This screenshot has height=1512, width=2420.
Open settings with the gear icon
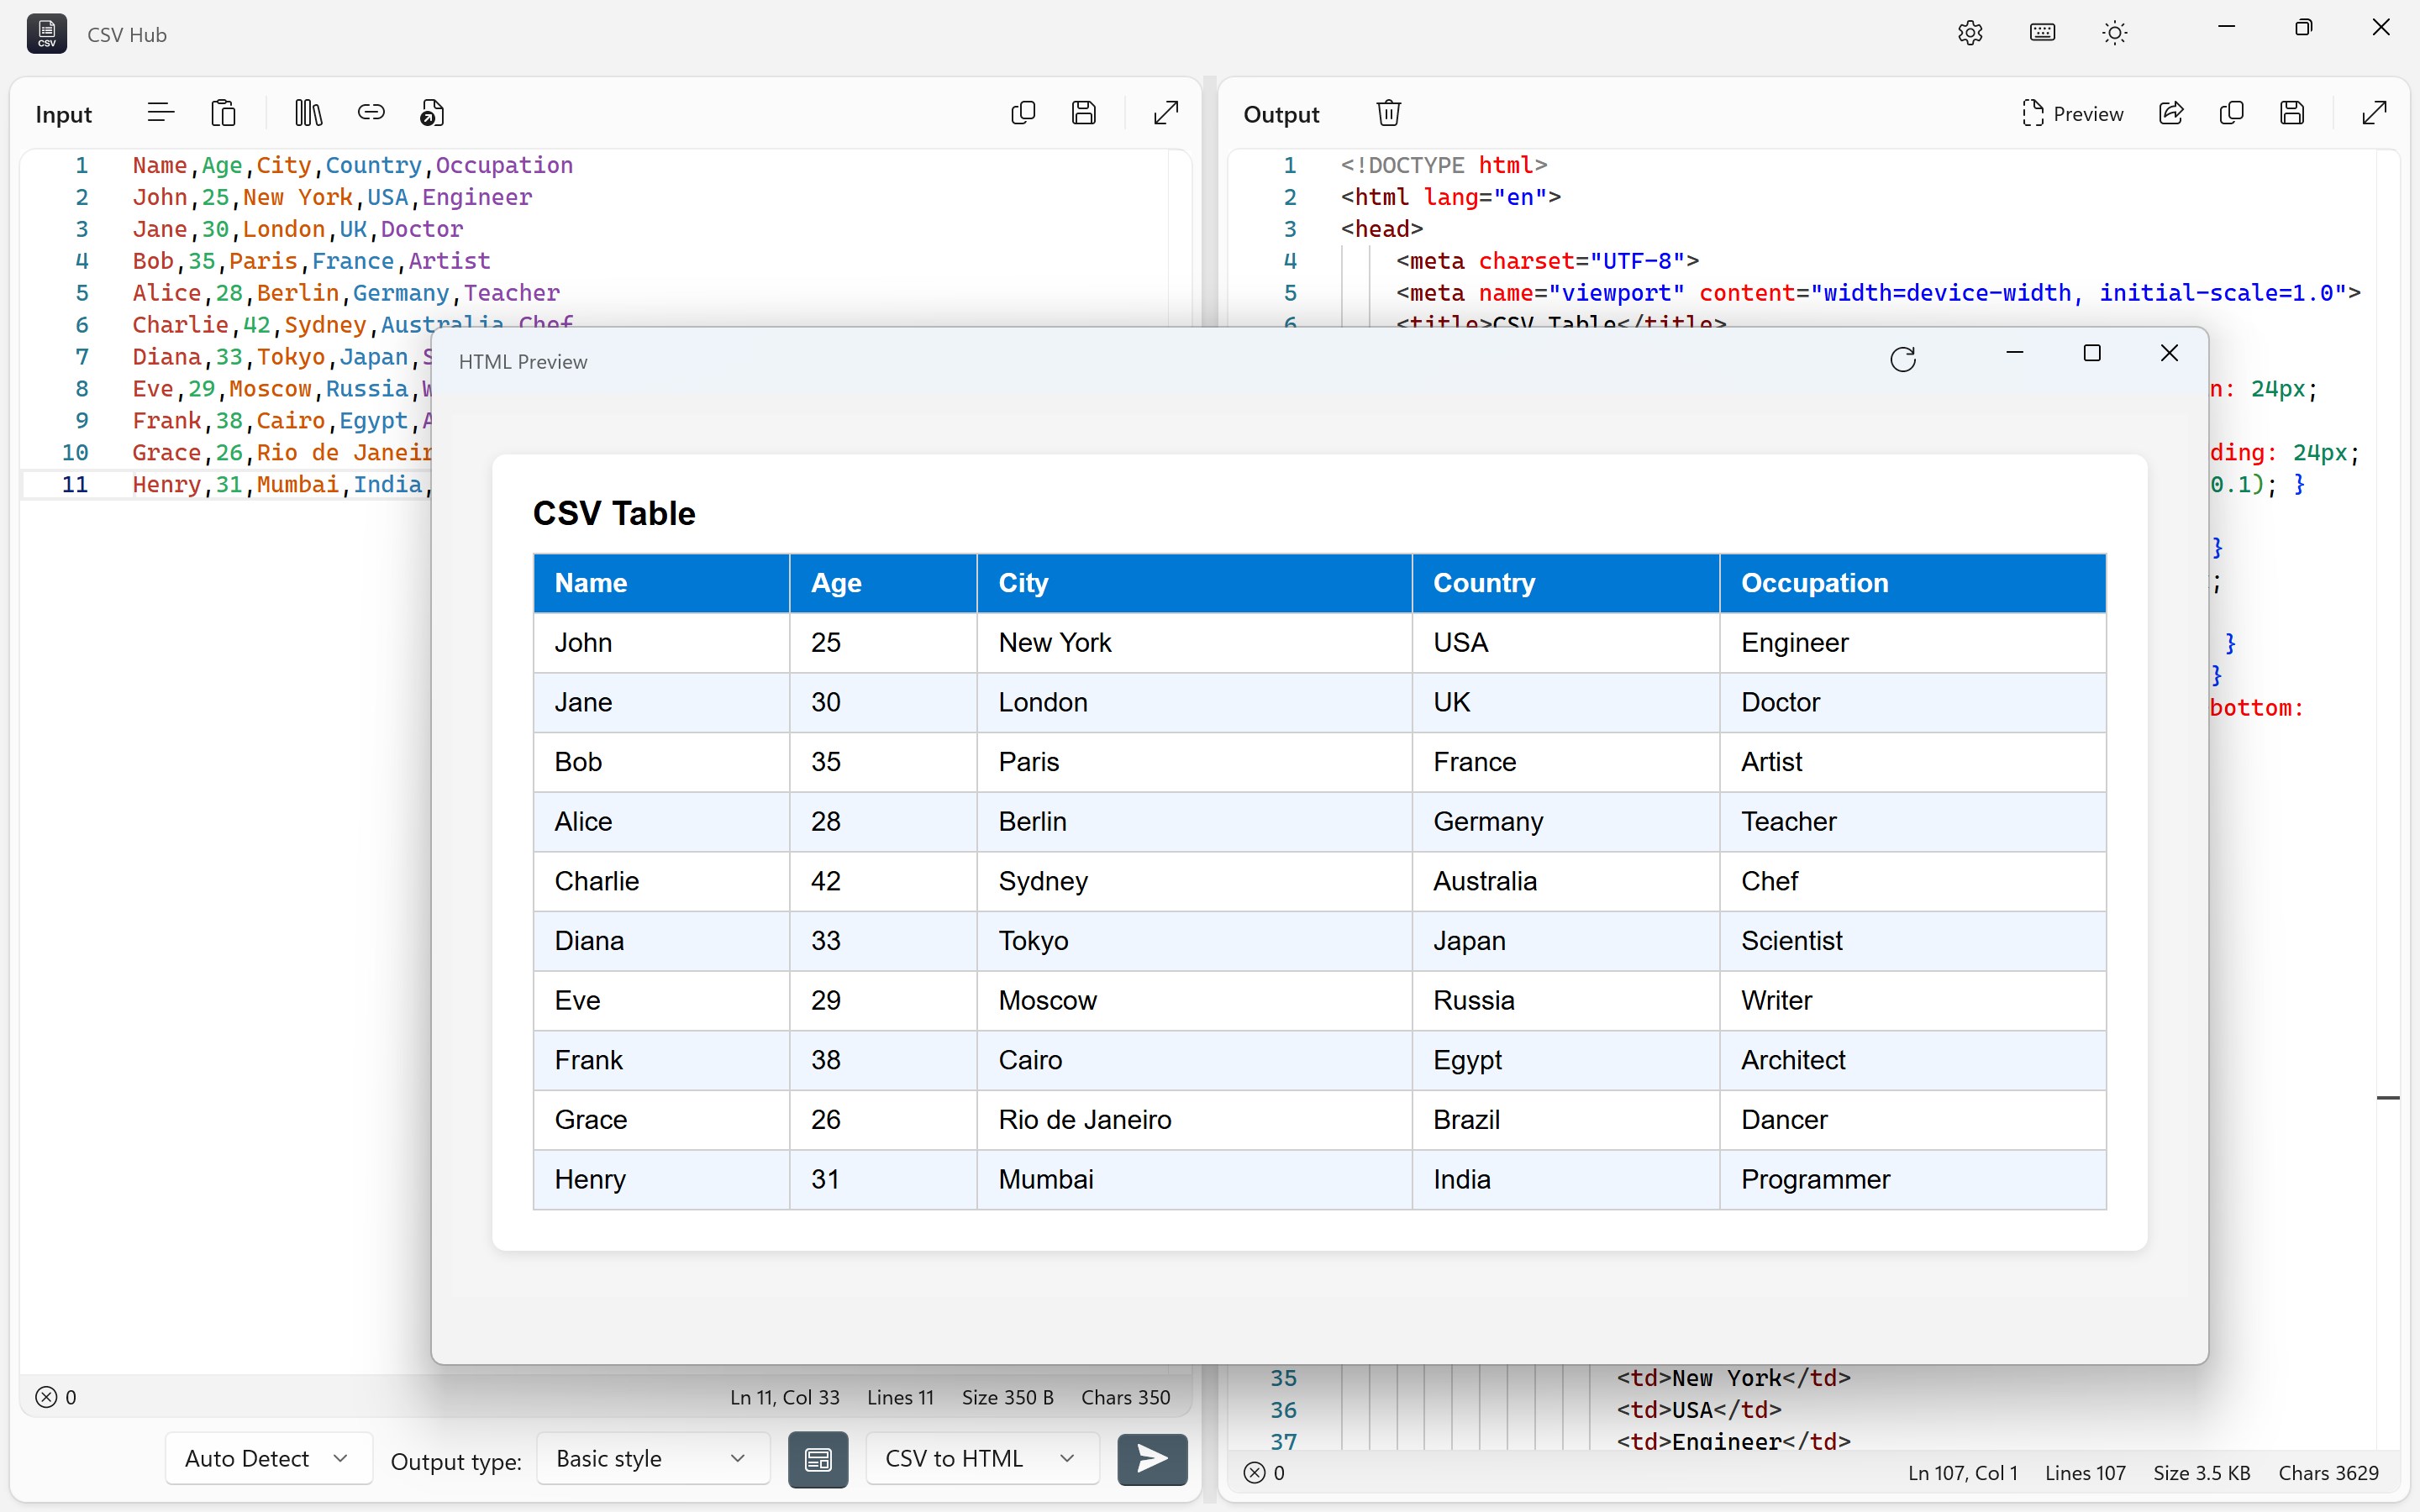(1969, 32)
